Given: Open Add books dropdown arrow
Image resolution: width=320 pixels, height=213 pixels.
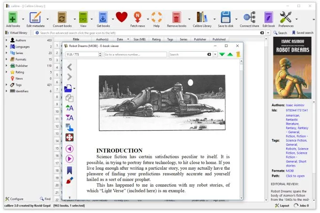Looking at the screenshot, I should click(x=23, y=19).
